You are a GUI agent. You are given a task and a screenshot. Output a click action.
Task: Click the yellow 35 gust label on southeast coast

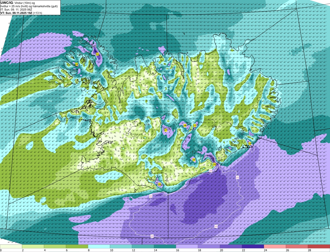[214, 164]
